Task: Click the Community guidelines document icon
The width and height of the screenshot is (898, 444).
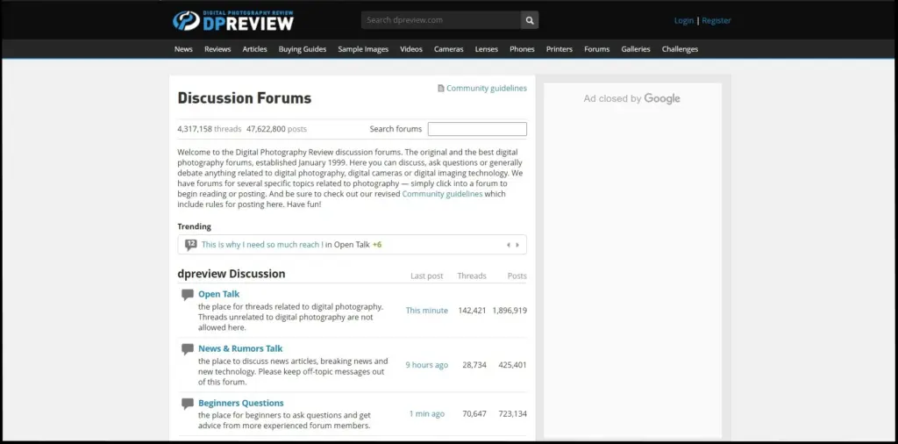Action: [x=440, y=89]
